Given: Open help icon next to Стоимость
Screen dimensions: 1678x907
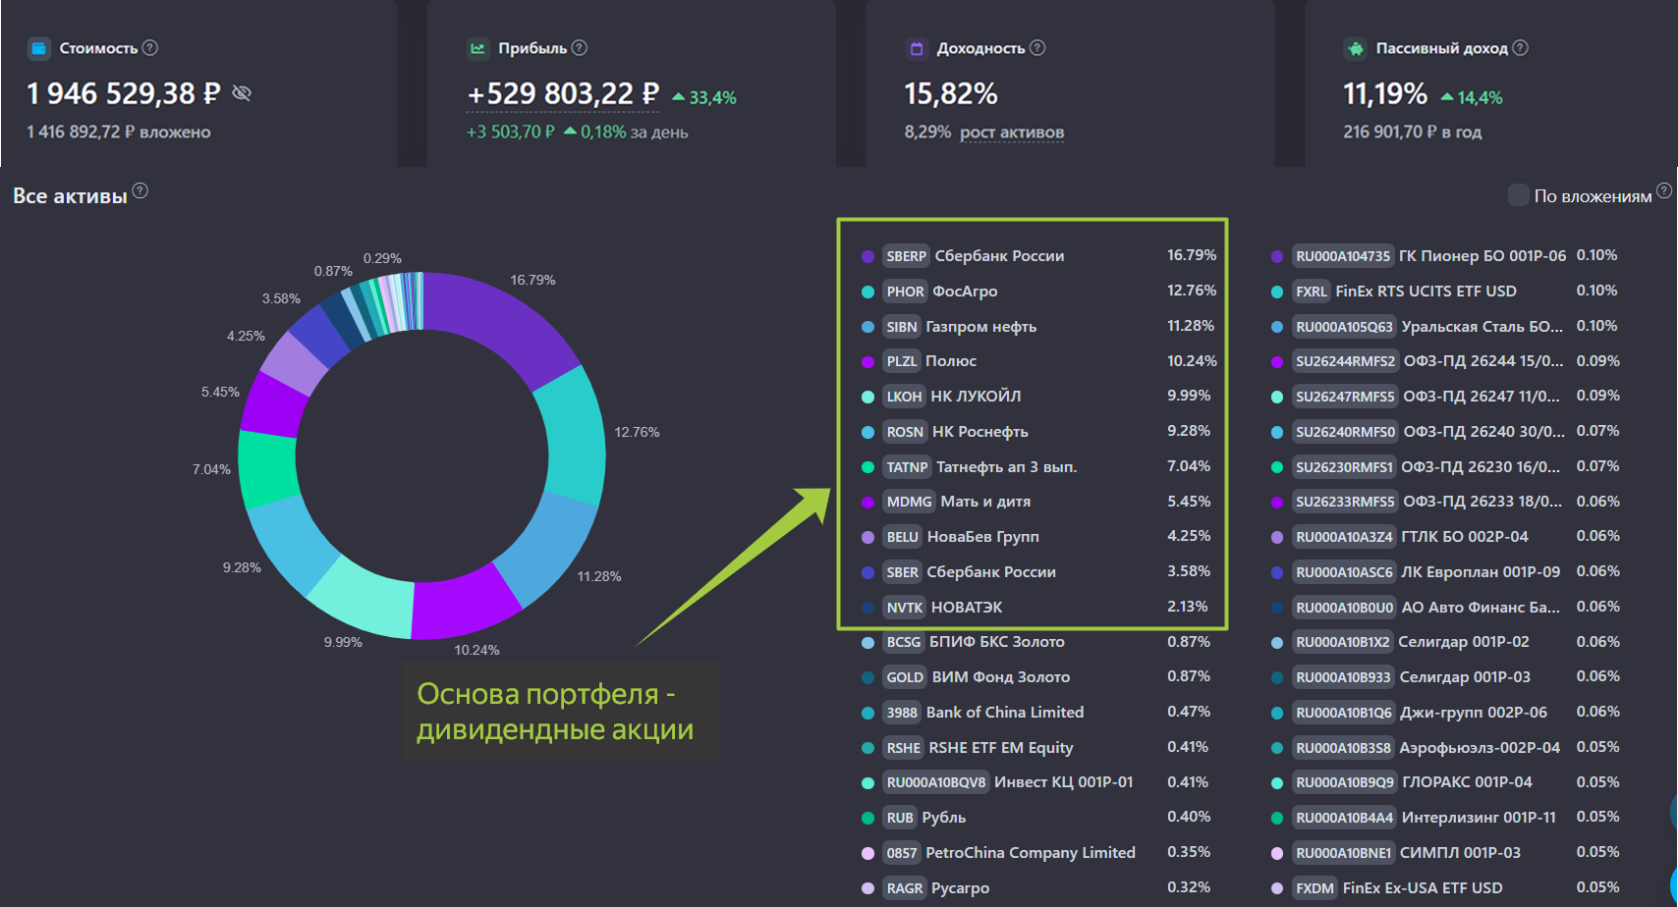Looking at the screenshot, I should pyautogui.click(x=150, y=47).
